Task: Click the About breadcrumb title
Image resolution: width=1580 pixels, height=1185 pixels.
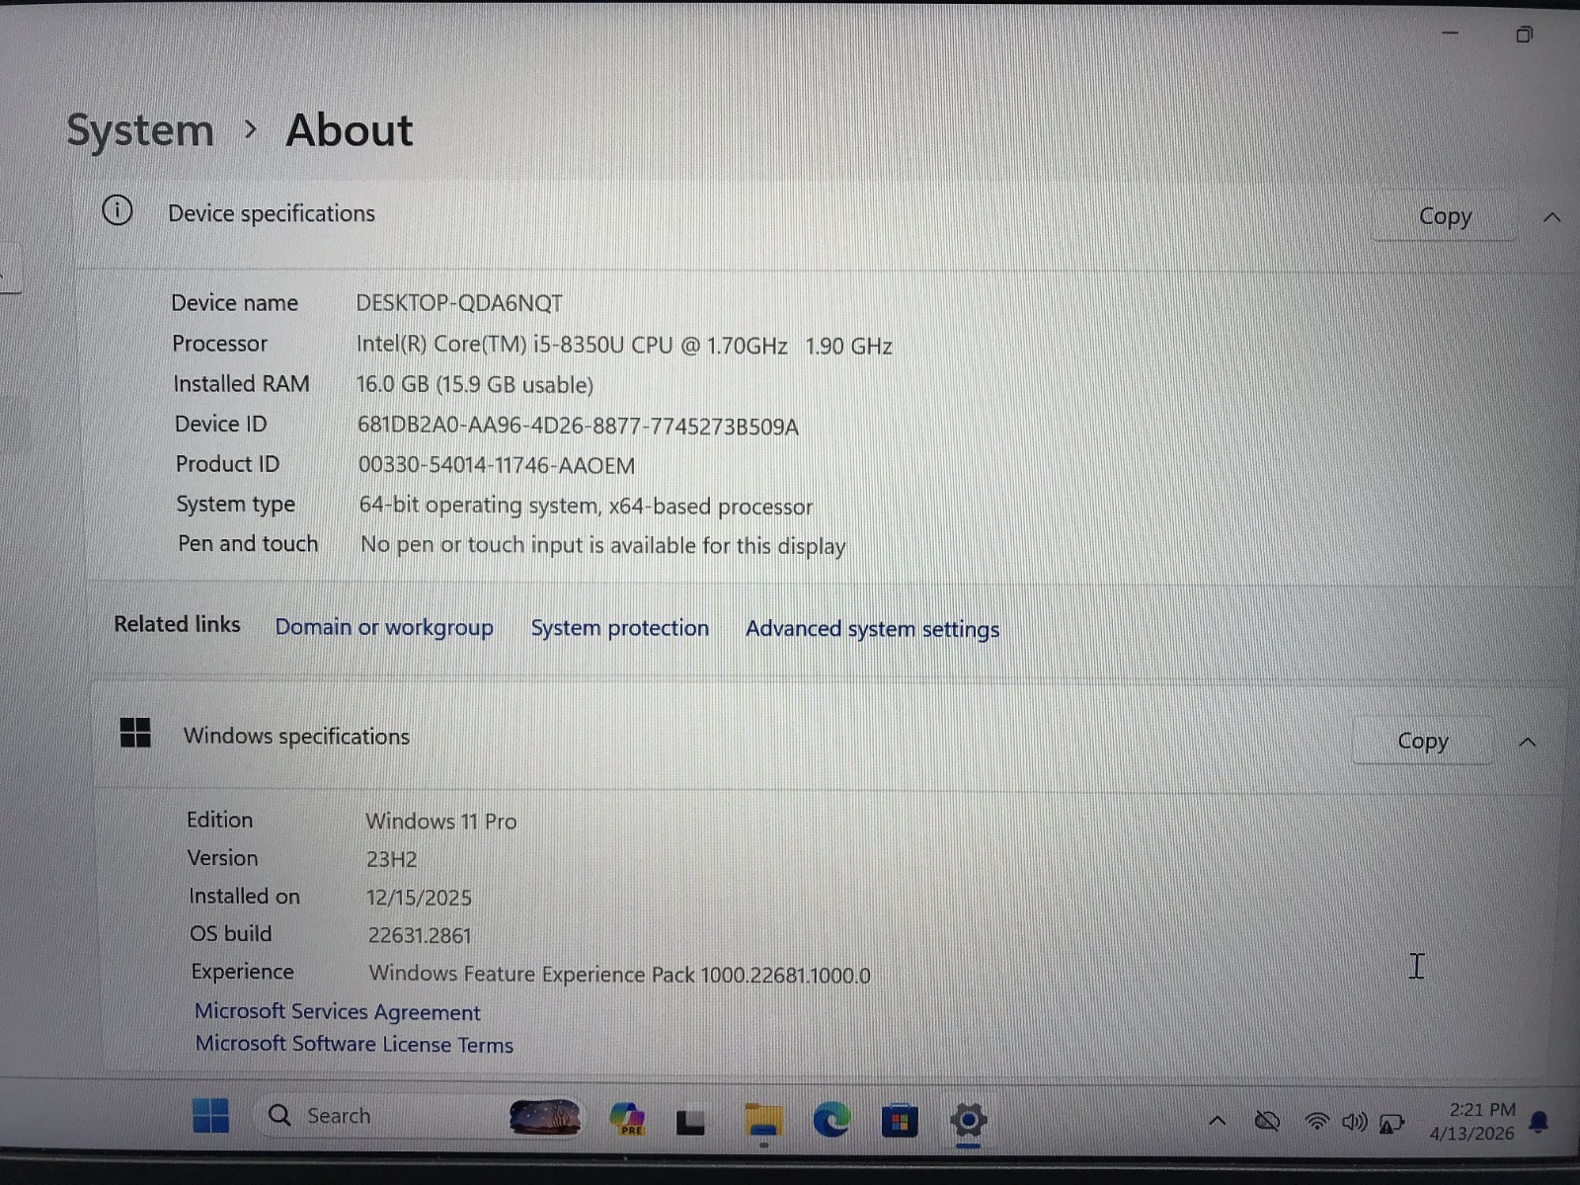Action: tap(349, 130)
